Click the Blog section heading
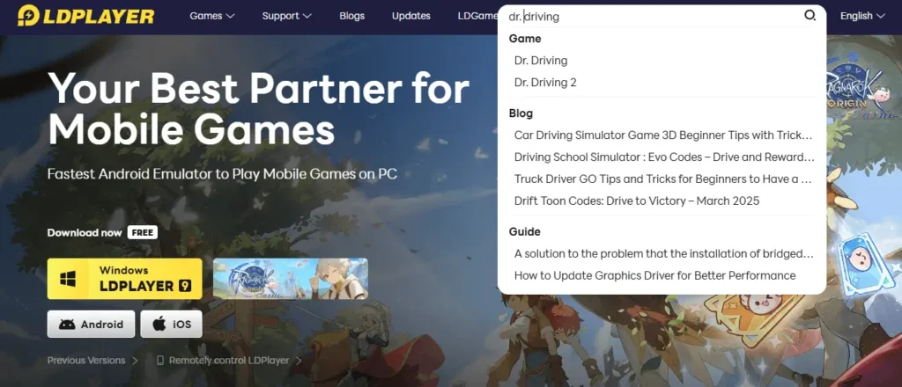This screenshot has height=387, width=902. tap(521, 113)
